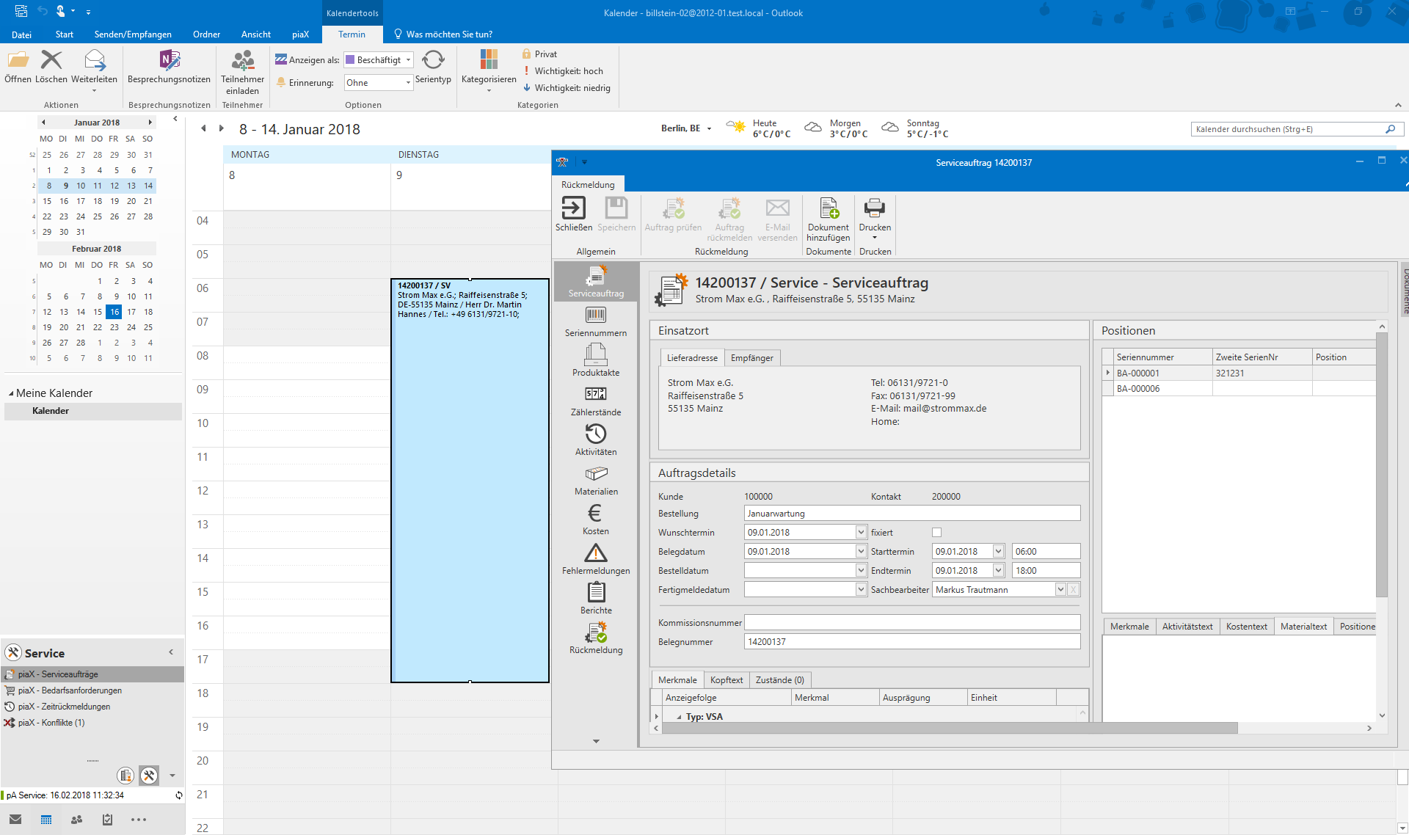Open the Bestelldatum date dropdown
1409x835 pixels.
pyautogui.click(x=861, y=570)
